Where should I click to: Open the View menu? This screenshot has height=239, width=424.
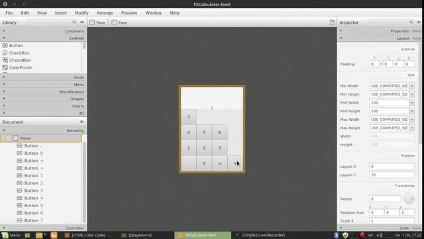(x=42, y=13)
